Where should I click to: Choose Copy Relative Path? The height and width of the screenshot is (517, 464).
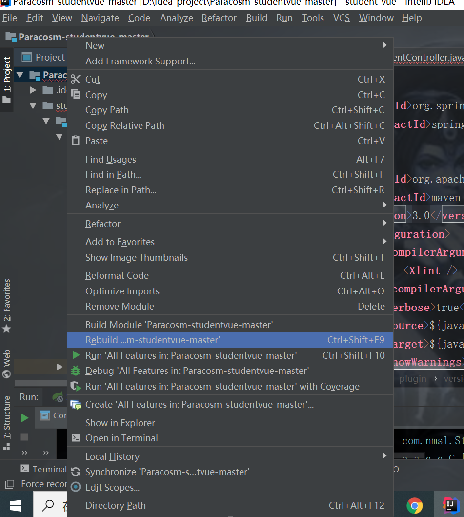[230, 125]
